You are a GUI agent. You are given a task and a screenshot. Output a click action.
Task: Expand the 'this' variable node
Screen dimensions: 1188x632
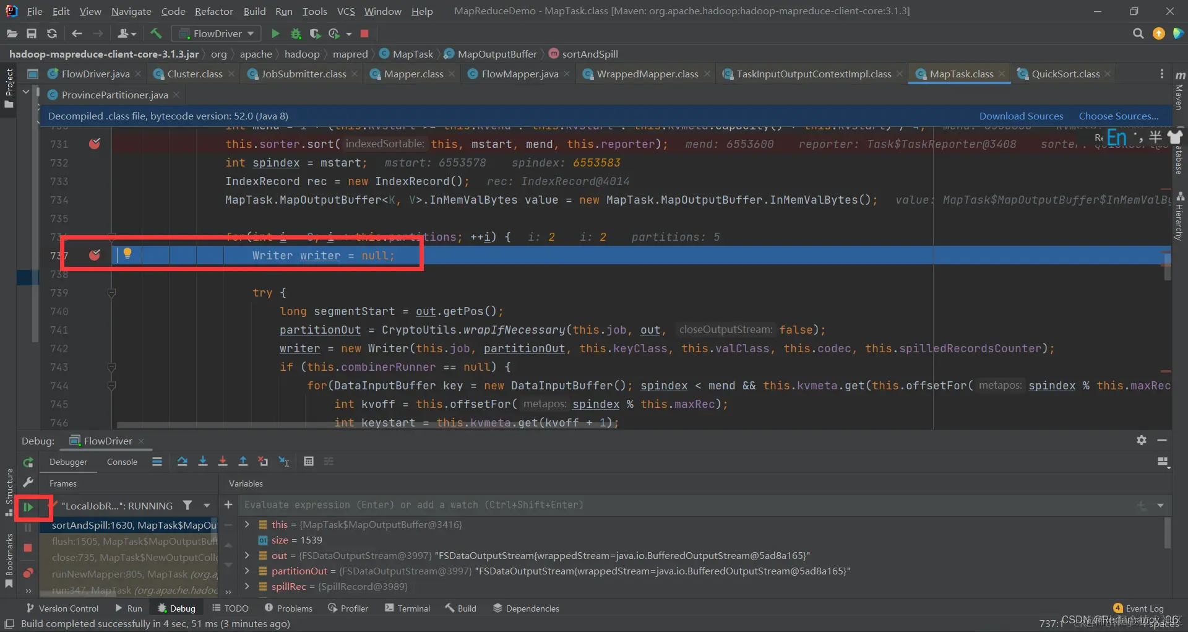pos(247,525)
